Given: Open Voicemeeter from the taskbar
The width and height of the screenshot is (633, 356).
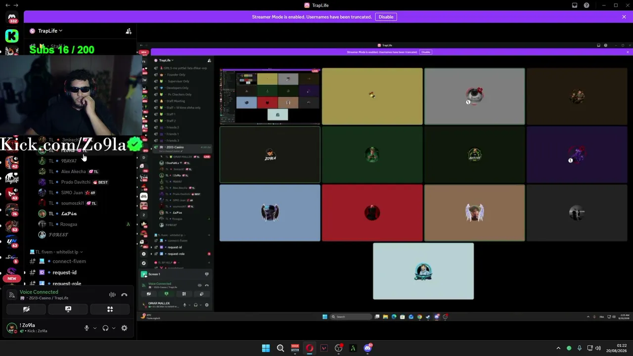Looking at the screenshot, I should 295,348.
